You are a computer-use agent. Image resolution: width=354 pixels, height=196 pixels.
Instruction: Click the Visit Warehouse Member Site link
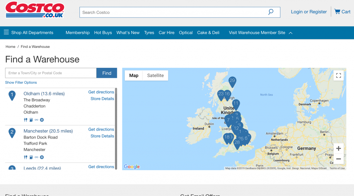257,33
